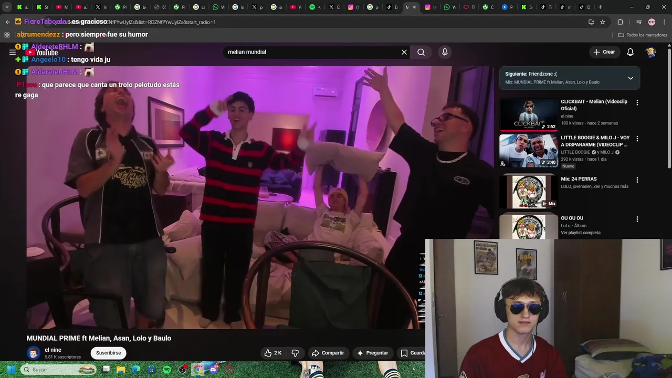Screen dimensions: 672x378
Task: Run the search with the magnifier button
Action: tap(421, 52)
